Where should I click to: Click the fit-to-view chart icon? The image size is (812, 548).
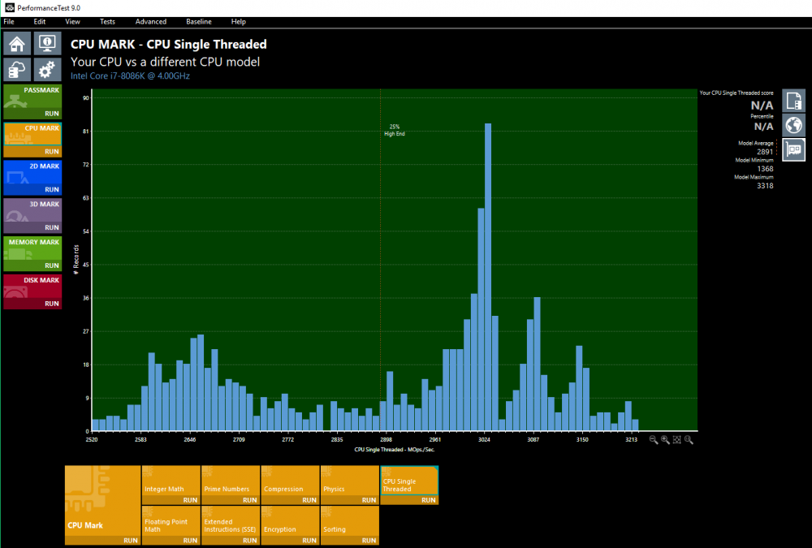676,439
